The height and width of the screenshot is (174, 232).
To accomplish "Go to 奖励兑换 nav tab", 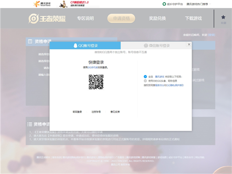I will pyautogui.click(x=157, y=18).
